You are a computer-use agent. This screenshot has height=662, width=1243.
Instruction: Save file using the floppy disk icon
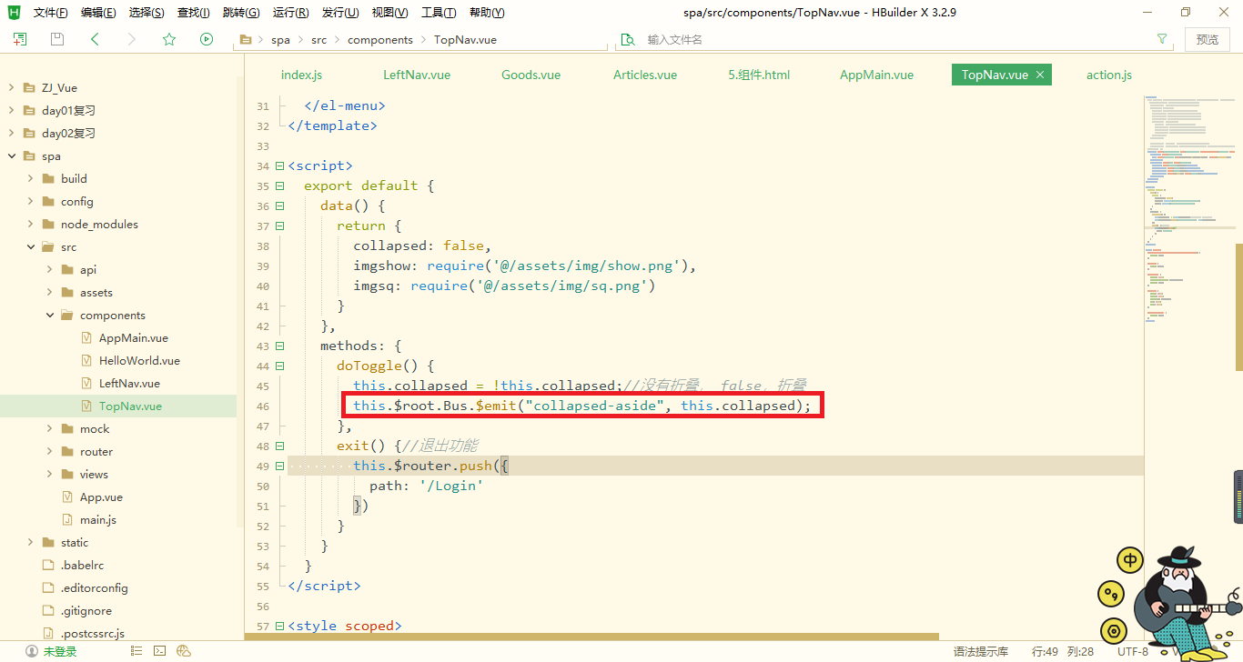(57, 39)
